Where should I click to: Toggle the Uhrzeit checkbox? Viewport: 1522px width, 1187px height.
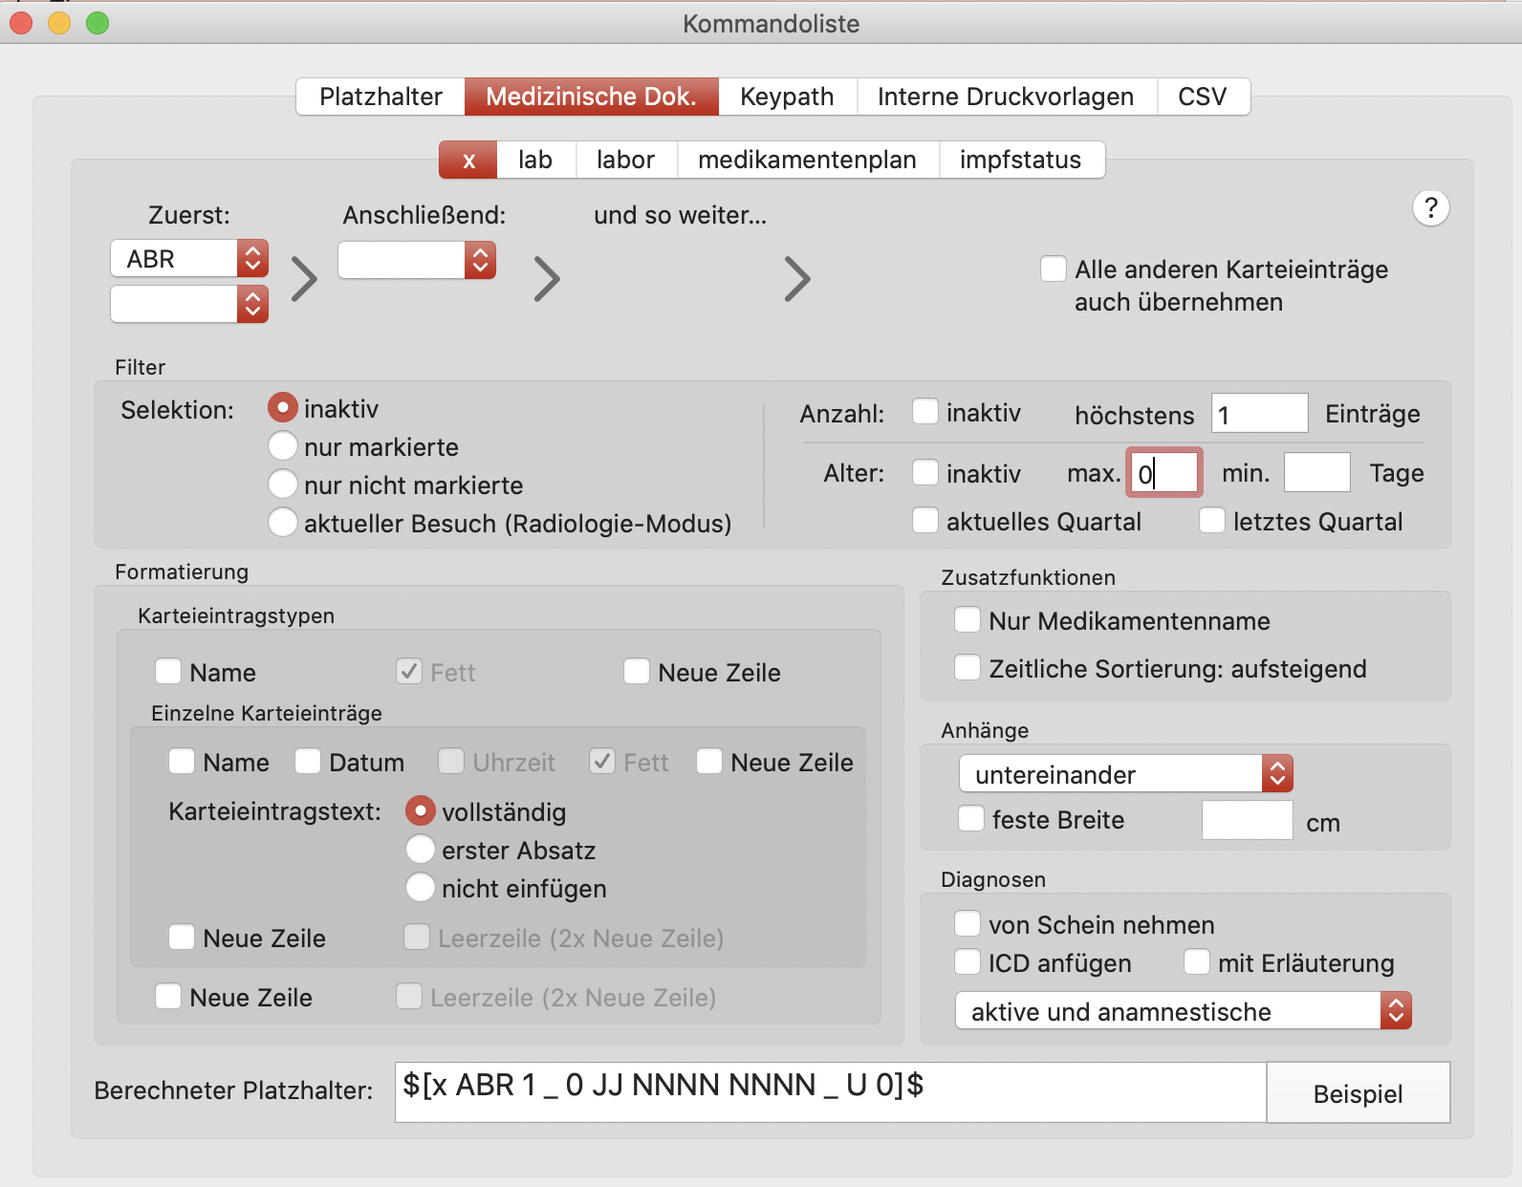(451, 762)
